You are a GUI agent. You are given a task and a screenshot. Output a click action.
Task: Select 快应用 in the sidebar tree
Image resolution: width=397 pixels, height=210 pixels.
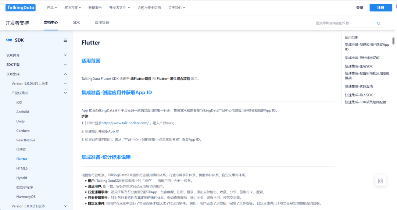coord(21,149)
